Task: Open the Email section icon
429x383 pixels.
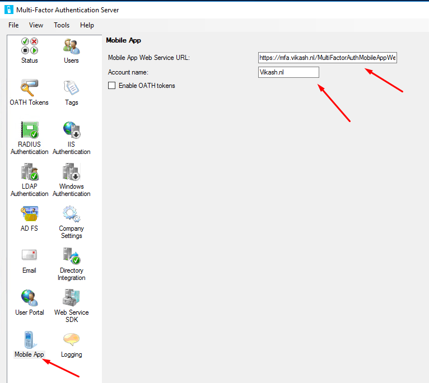Action: click(x=29, y=255)
